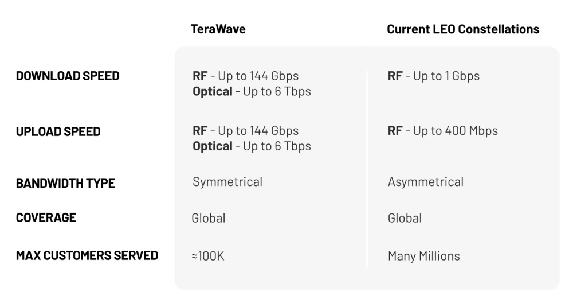Click TeraWave's RF 144 Gbps upload speed
This screenshot has width=573, height=303.
(x=245, y=131)
